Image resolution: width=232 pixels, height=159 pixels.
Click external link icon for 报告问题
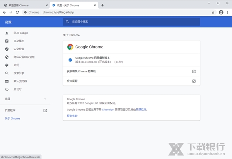(194, 81)
